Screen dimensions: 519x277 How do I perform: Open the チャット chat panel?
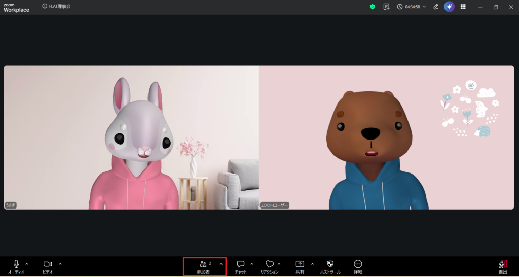pyautogui.click(x=241, y=264)
